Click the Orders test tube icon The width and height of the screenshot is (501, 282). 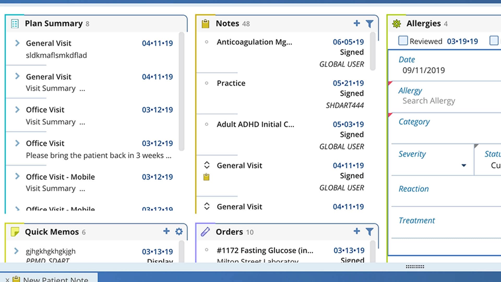point(206,231)
